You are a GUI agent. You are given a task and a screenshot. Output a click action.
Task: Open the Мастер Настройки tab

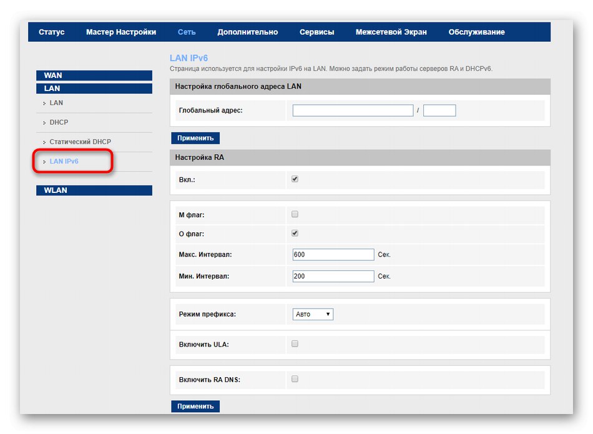click(x=121, y=32)
